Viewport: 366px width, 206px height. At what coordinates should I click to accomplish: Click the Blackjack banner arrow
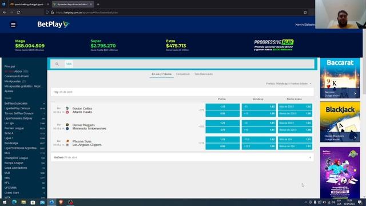(355, 137)
